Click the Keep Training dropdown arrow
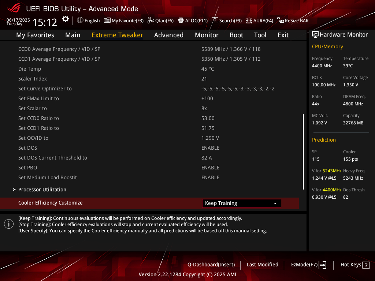375x281 pixels. 275,203
